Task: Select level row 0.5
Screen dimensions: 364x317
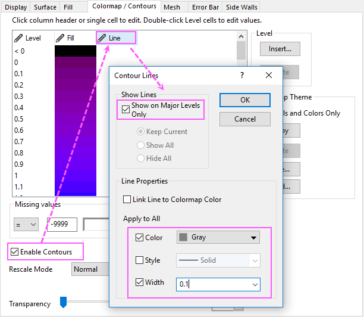Action: 19,119
